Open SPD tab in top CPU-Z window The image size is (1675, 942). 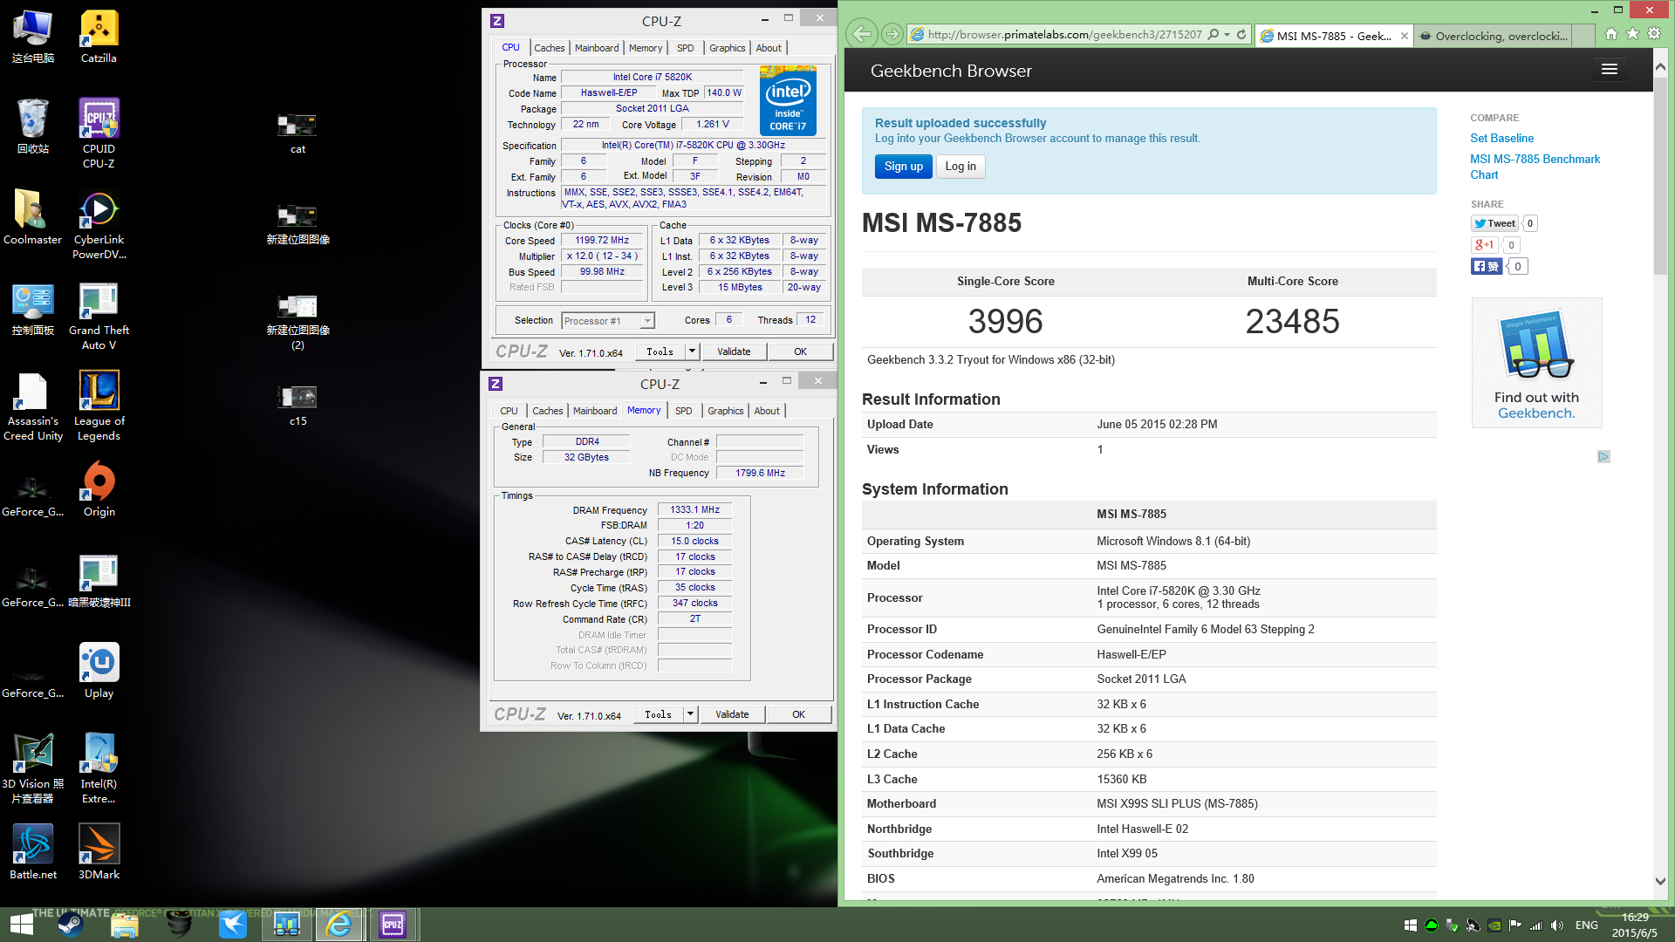686,48
